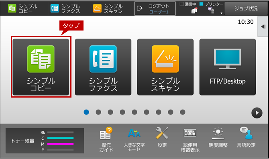
Task: Check the cyan C toner level bar
Action: click(60, 138)
